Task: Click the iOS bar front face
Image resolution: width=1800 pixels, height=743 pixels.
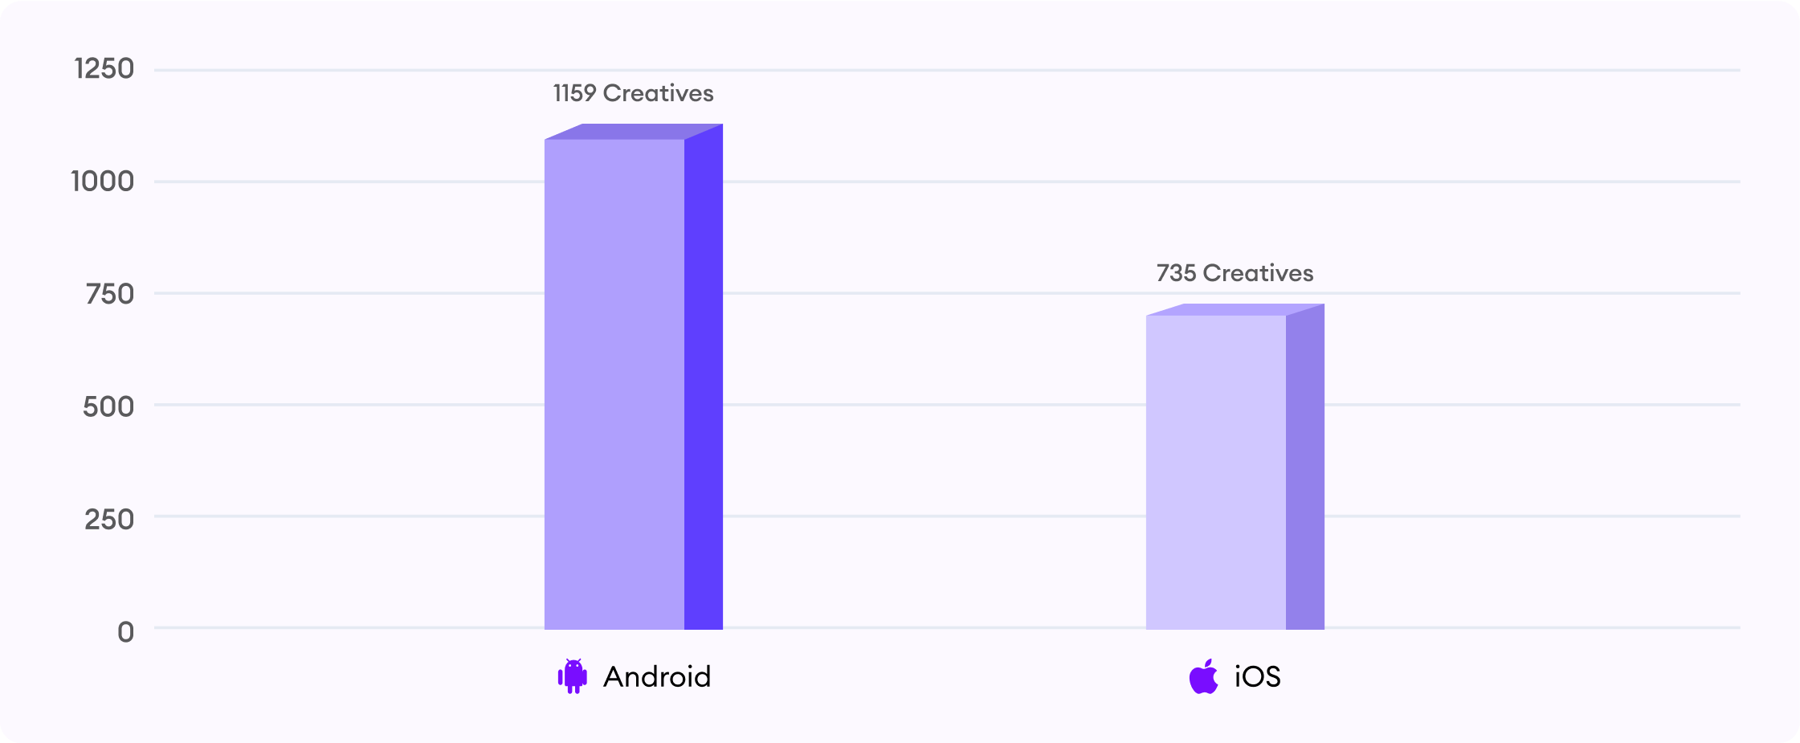Action: pyautogui.click(x=1216, y=472)
